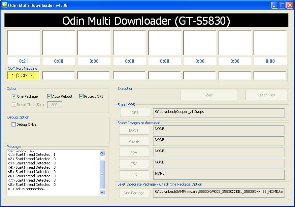Click the OPS file select button
295x207 pixels.
click(135, 113)
